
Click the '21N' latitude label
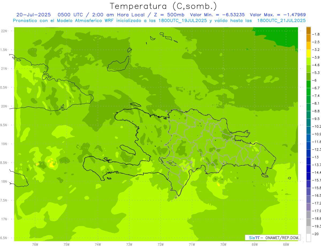click(4, 68)
